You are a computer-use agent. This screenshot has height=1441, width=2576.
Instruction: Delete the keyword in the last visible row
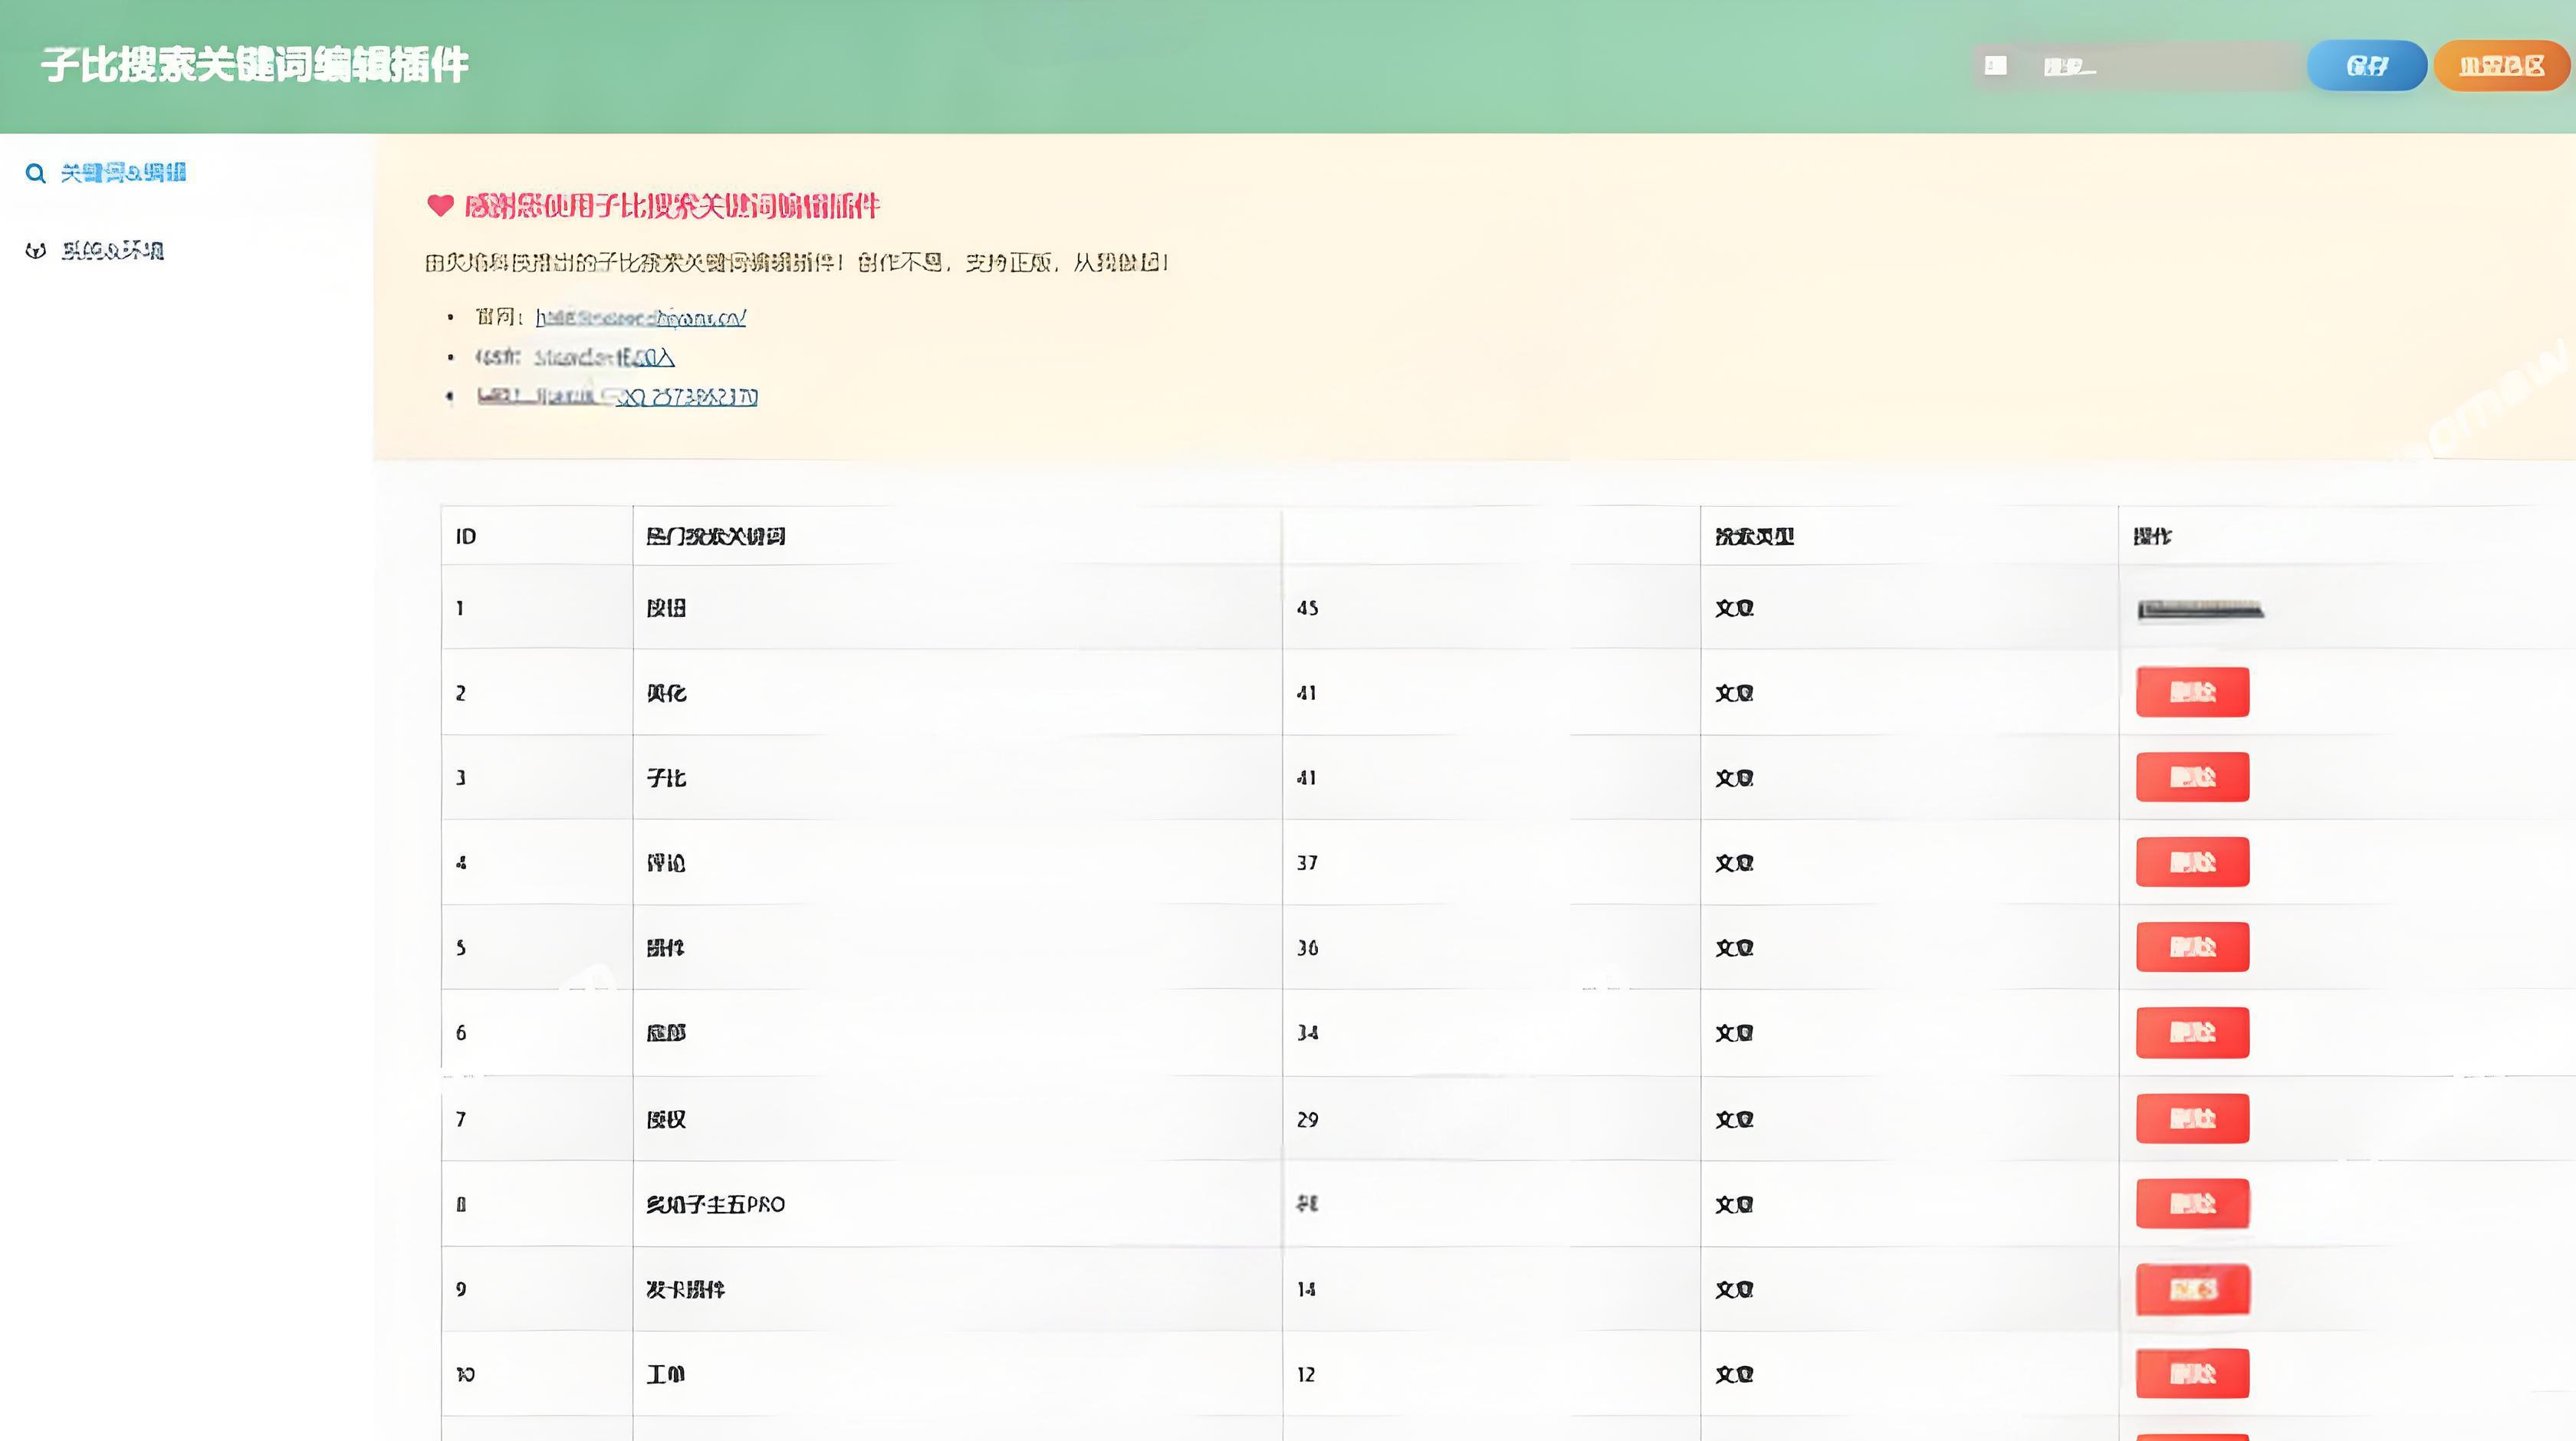[x=2192, y=1374]
